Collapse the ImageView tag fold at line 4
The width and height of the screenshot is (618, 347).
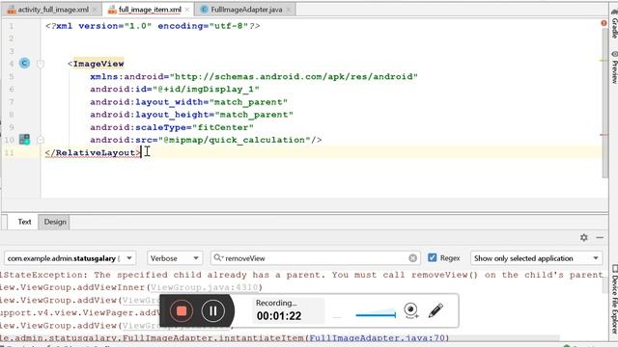(41, 64)
